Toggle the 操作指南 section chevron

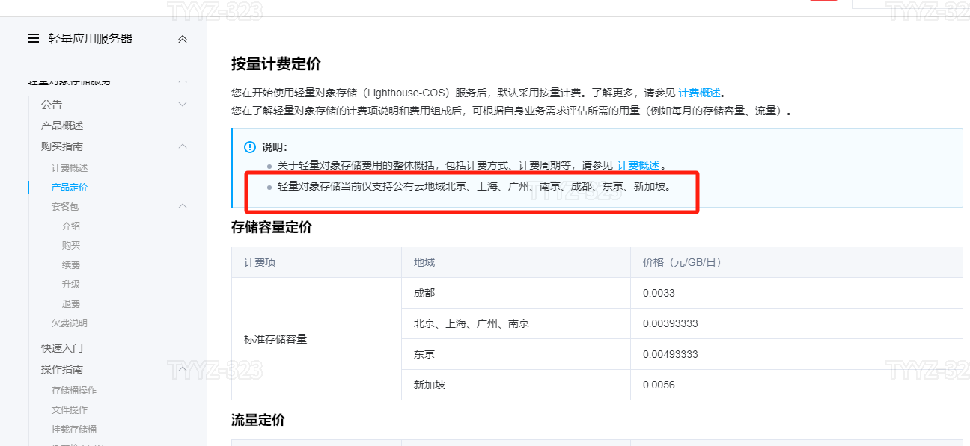tap(183, 369)
